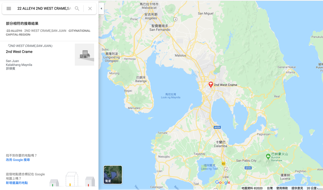Click the 改用 Google 搜尋 link
The image size is (323, 190).
point(18,160)
